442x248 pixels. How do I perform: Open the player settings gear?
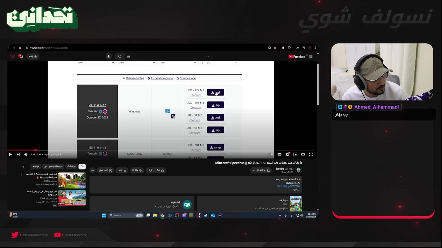click(x=287, y=155)
